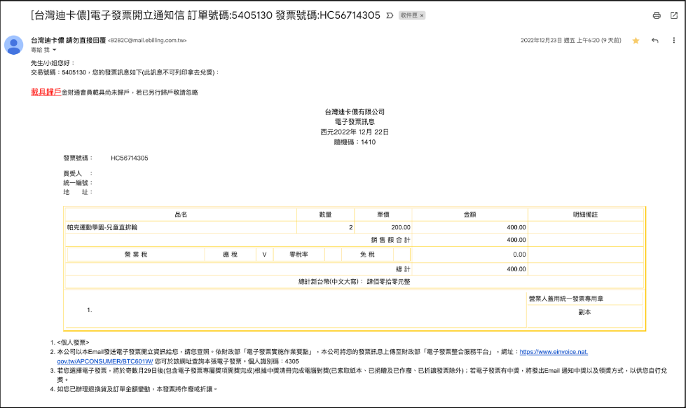The height and width of the screenshot is (408, 686).
Task: Click the item 帕克運動學園-兒童直排輪
Action: click(102, 227)
